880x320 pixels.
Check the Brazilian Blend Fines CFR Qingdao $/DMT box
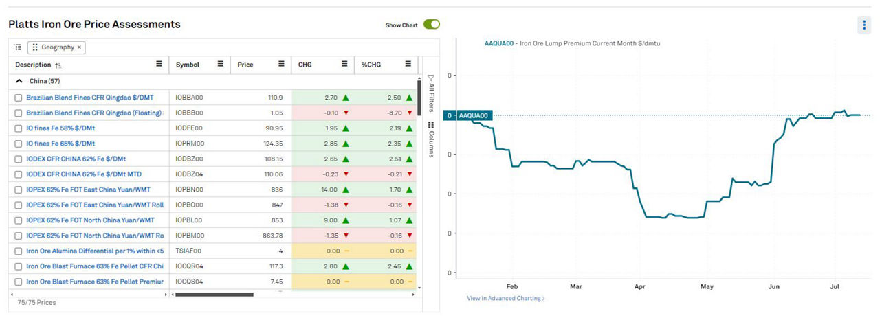tap(19, 98)
